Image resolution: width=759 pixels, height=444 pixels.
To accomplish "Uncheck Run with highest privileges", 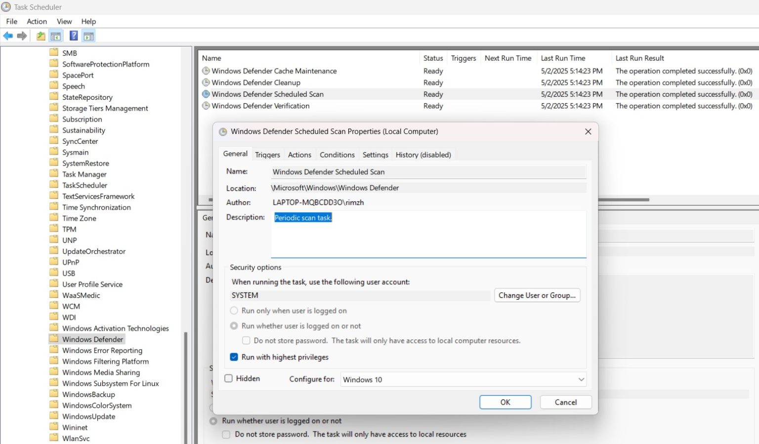I will [x=234, y=357].
